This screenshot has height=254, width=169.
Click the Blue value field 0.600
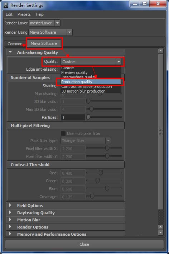(73, 189)
